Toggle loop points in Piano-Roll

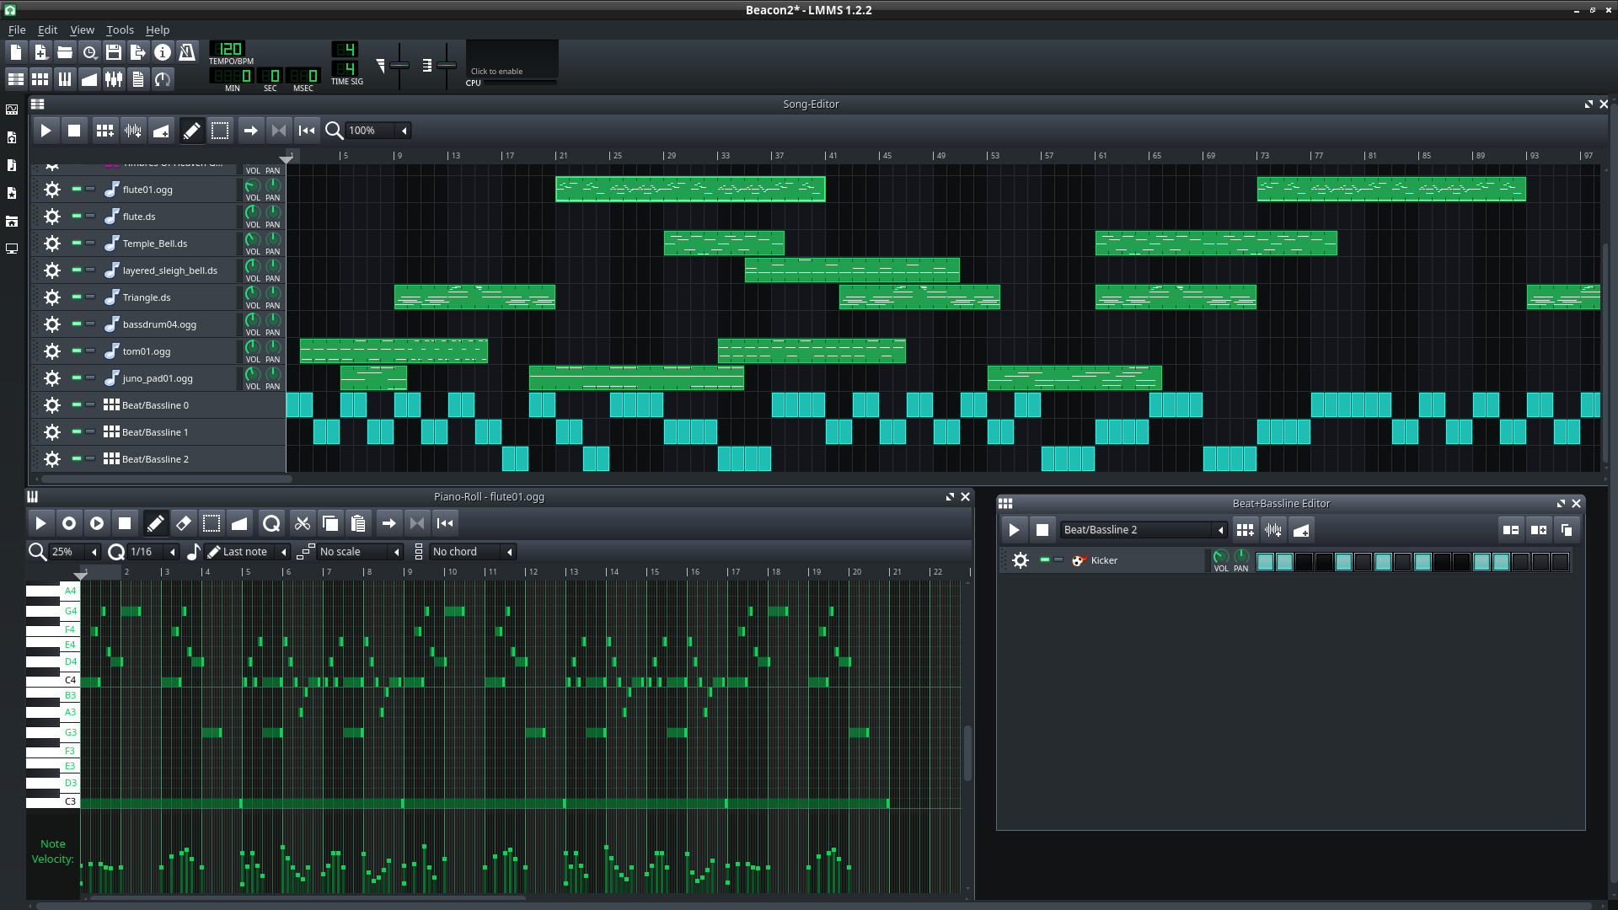[x=417, y=523]
